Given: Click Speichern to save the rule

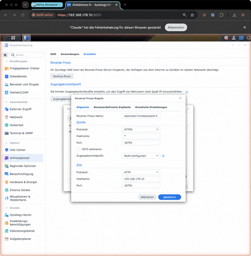Looking at the screenshot, I should (x=170, y=197).
